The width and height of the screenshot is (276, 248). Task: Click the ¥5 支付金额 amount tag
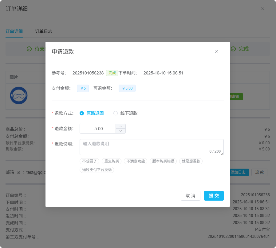(83, 88)
